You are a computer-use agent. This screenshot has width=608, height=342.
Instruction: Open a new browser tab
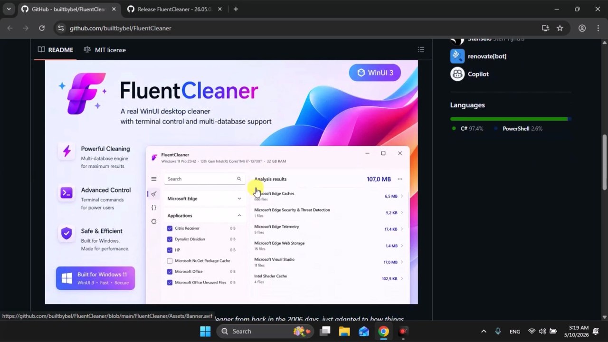(x=236, y=9)
